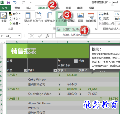Image resolution: width=120 pixels, height=114 pixels.
Task: Switch to the 视图 tab
Action: tap(91, 8)
